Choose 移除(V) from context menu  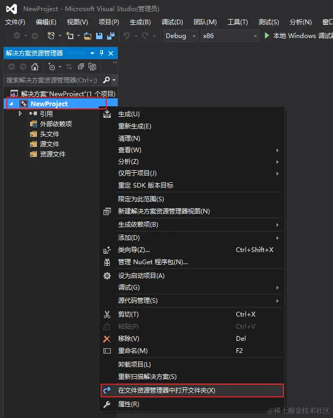192,339
